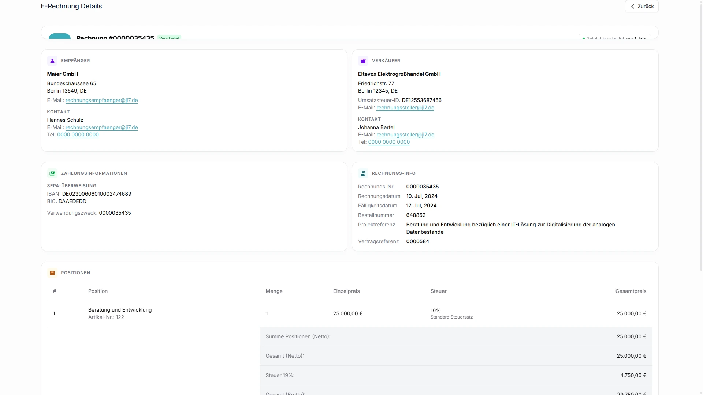Click the Gesamtpreis column header
This screenshot has width=703, height=395.
point(631,291)
